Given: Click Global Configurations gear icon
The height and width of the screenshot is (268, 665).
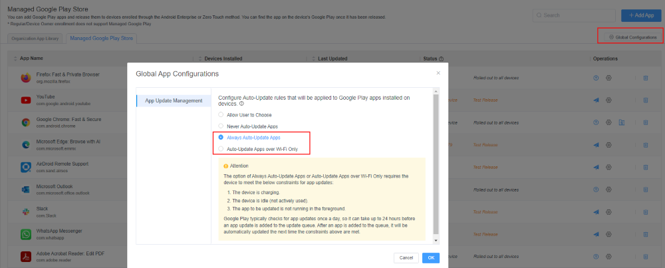Looking at the screenshot, I should (611, 37).
